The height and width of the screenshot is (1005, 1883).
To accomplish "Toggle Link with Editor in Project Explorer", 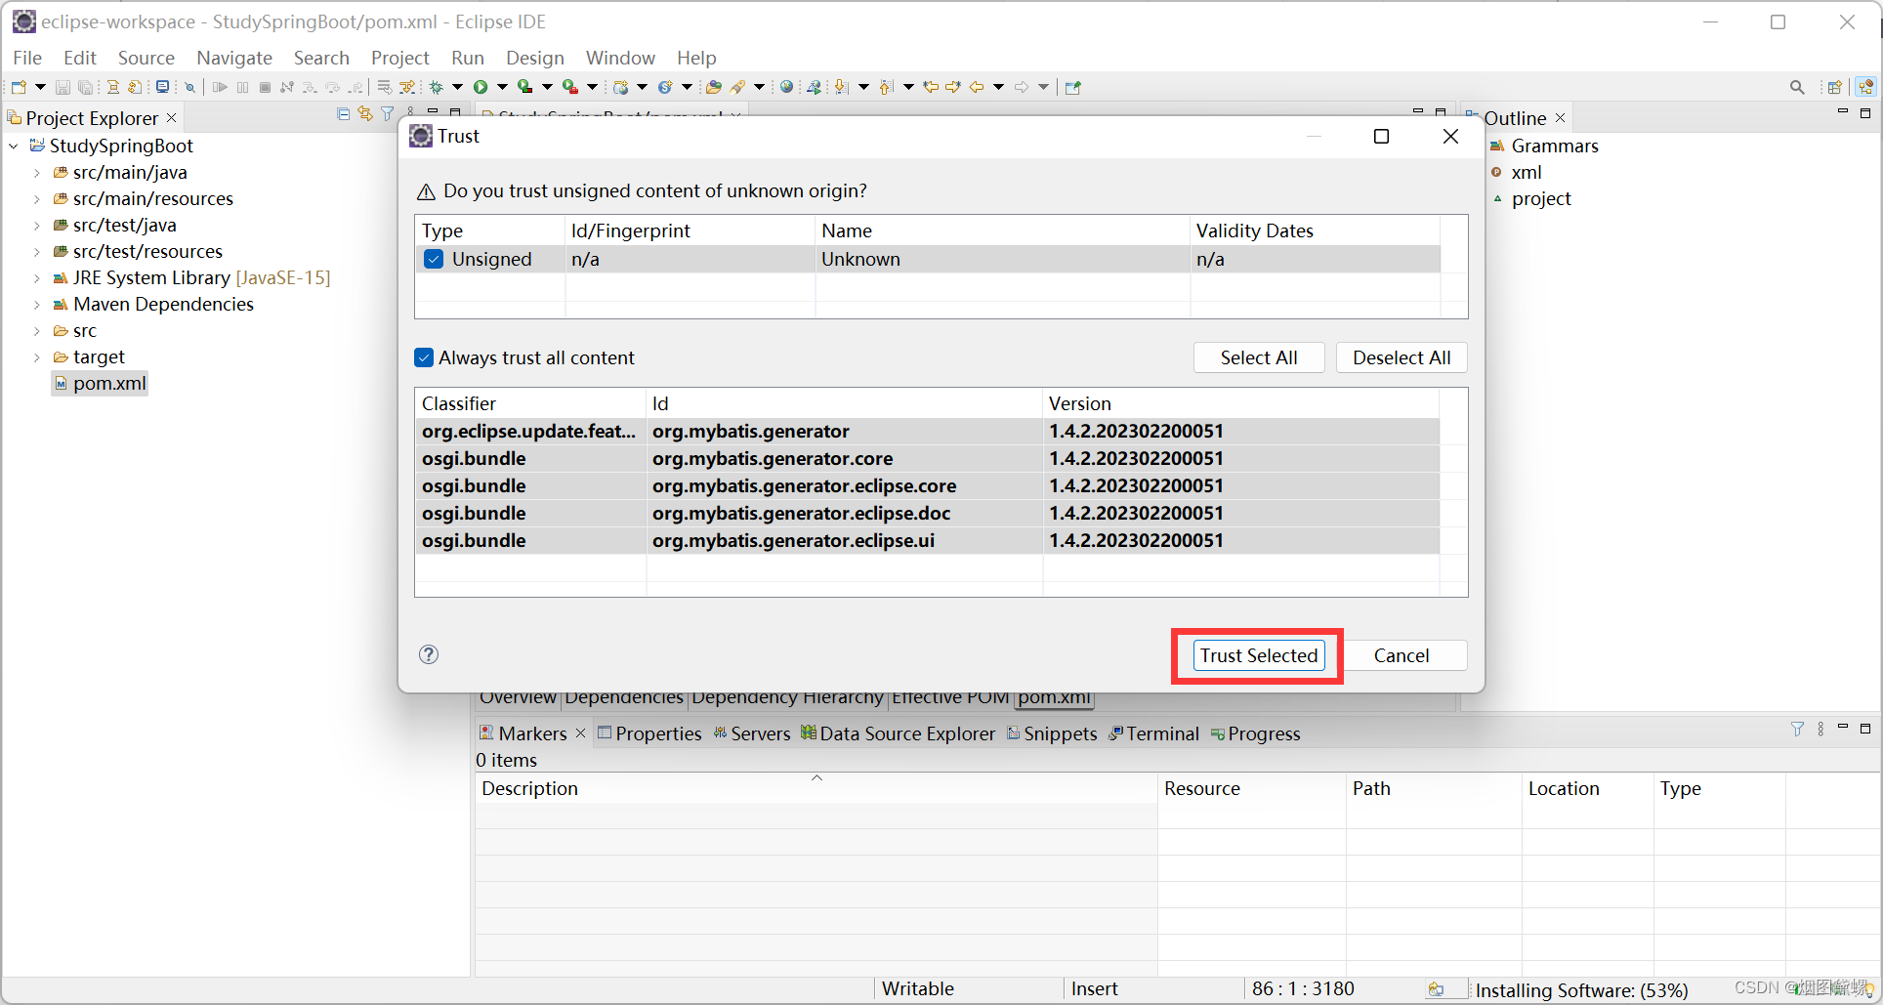I will (365, 114).
